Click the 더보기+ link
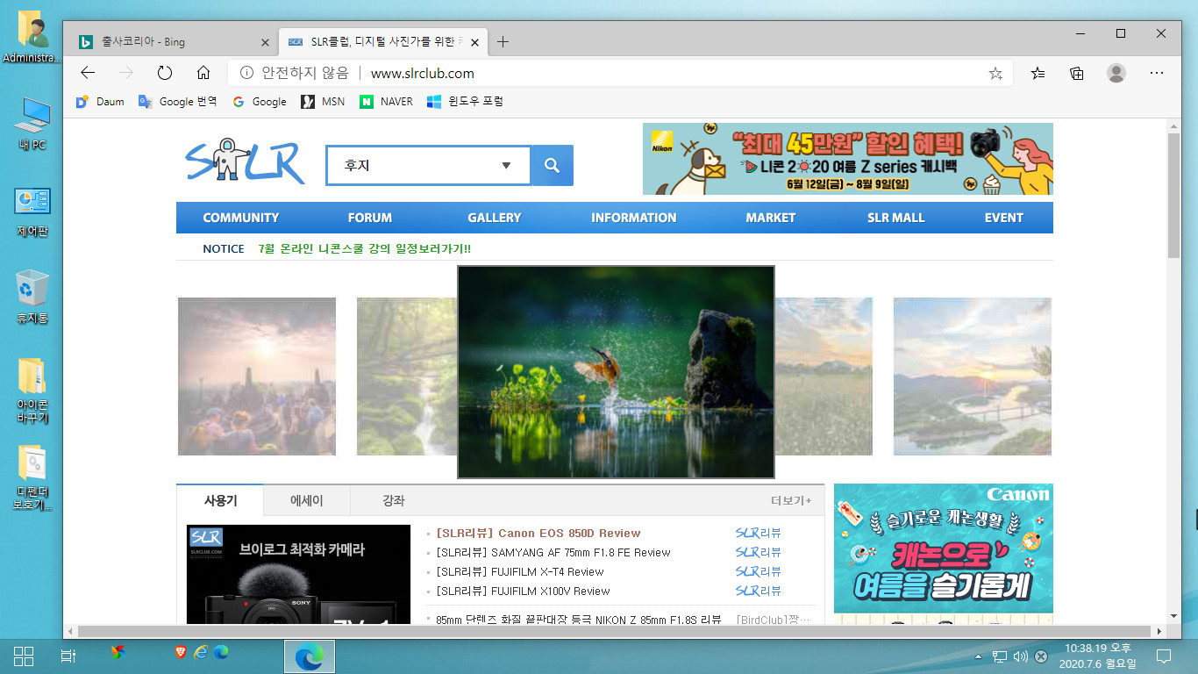This screenshot has height=674, width=1198. coord(791,500)
